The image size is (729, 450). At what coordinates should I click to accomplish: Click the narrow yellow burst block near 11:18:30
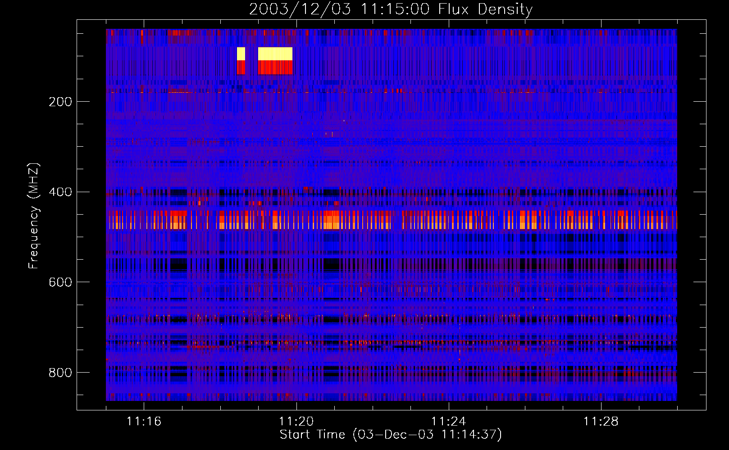point(241,54)
